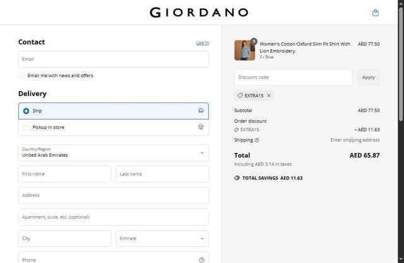The width and height of the screenshot is (404, 263).
Task: Click the Contact section heading
Action: [32, 42]
